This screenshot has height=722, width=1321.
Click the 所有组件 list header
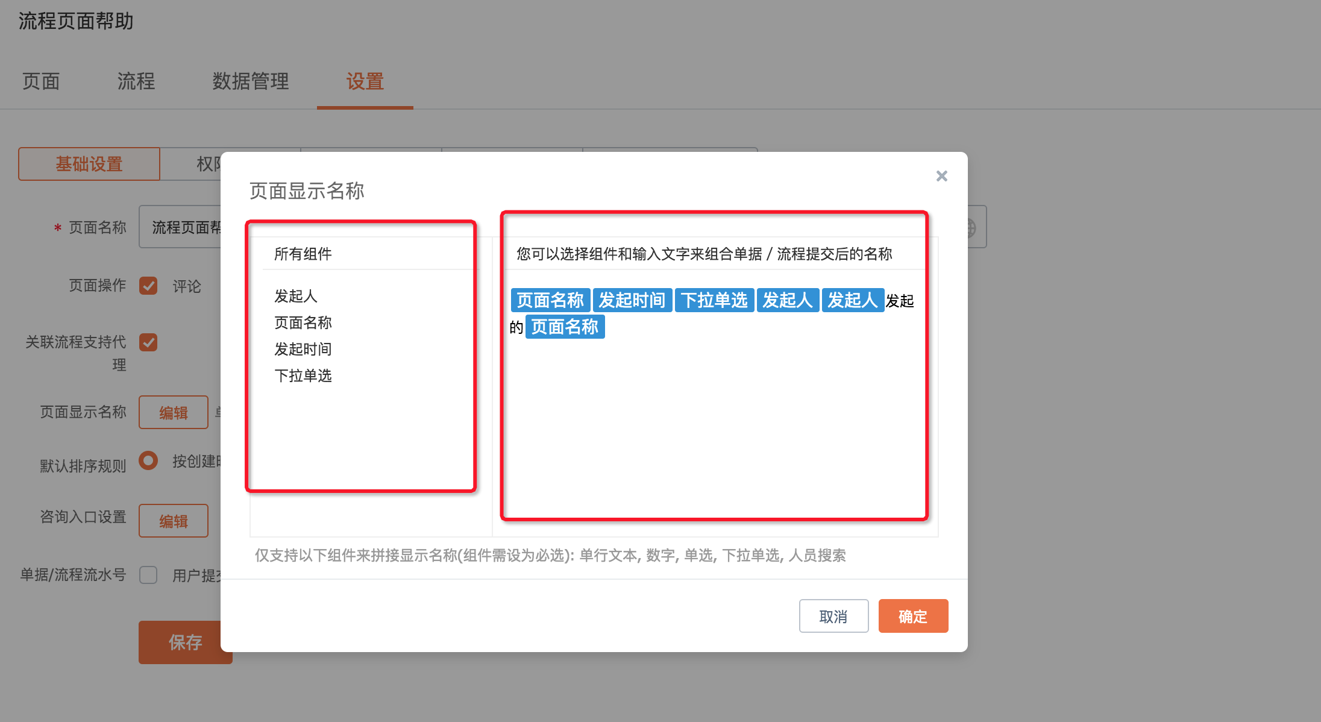pos(303,254)
